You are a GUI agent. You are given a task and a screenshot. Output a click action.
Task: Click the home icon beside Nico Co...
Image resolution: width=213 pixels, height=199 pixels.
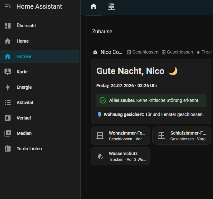tap(95, 52)
